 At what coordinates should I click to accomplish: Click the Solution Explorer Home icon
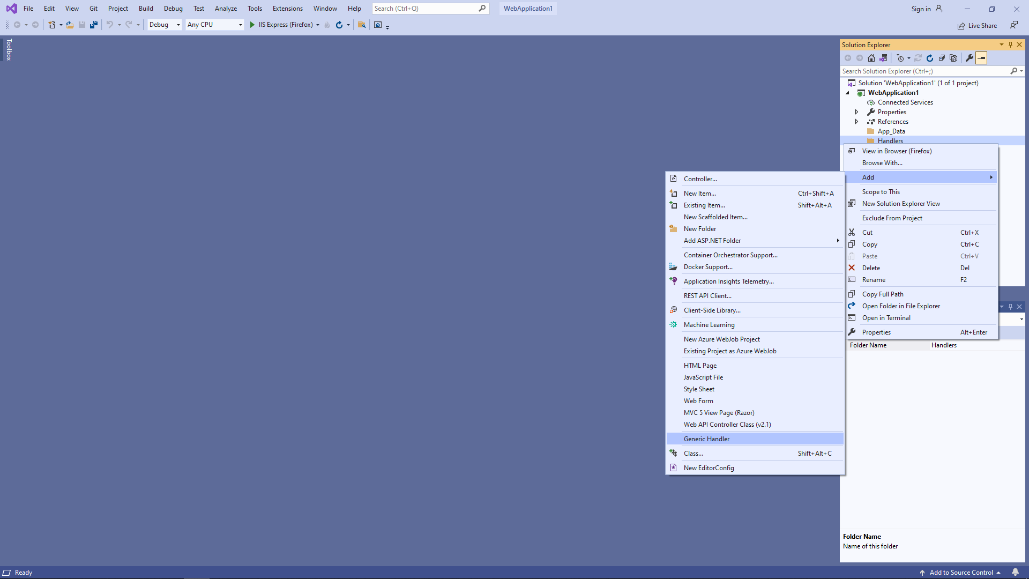(871, 58)
